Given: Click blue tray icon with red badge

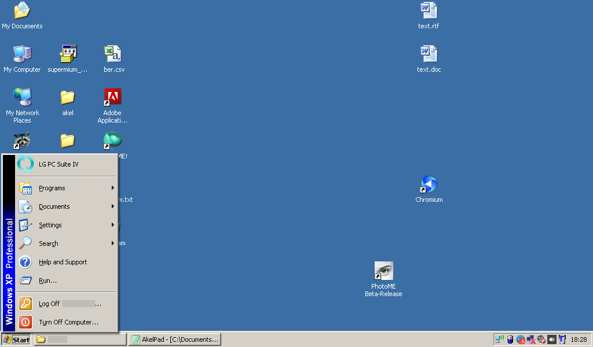Looking at the screenshot, I should tap(521, 340).
